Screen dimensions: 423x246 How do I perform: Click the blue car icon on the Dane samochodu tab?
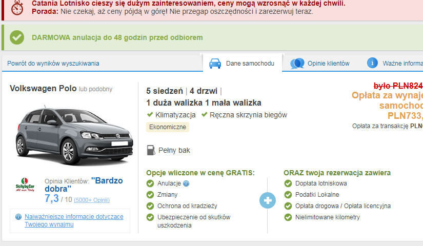pos(215,64)
